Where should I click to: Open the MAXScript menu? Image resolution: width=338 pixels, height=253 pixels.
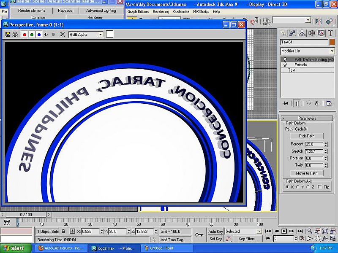[x=201, y=12]
